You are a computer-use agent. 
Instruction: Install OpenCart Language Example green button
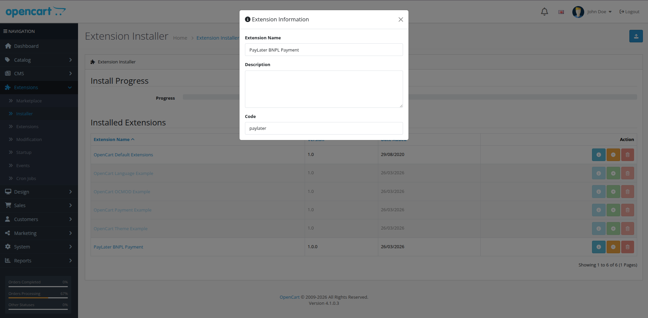(x=613, y=173)
